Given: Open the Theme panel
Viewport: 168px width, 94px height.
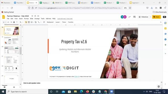Looking at the screenshot, I should 64,22.
